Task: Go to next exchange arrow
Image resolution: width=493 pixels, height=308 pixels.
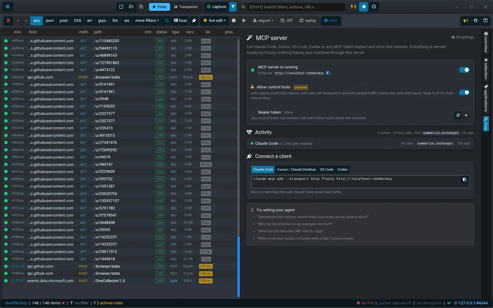Action: click(x=26, y=21)
